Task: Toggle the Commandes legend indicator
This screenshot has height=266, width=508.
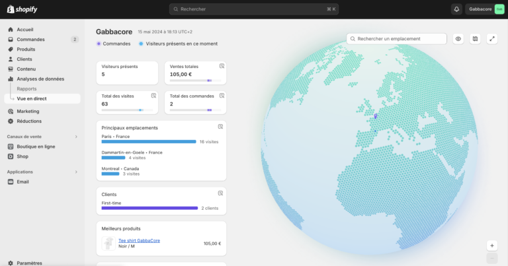Action: (x=99, y=44)
